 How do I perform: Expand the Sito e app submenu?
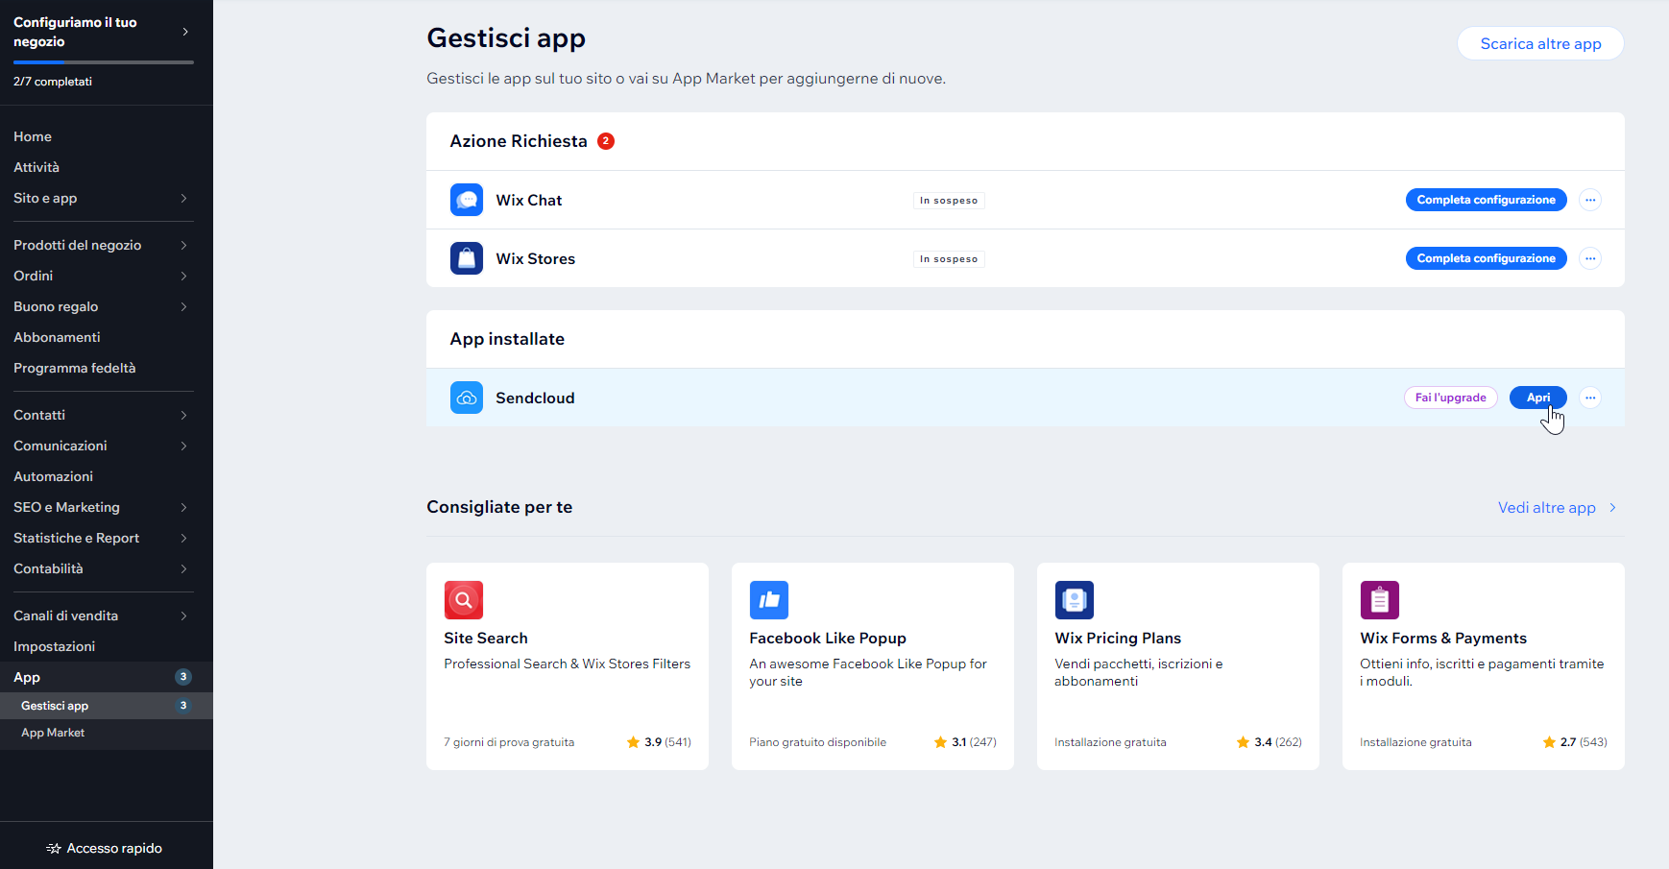click(183, 198)
